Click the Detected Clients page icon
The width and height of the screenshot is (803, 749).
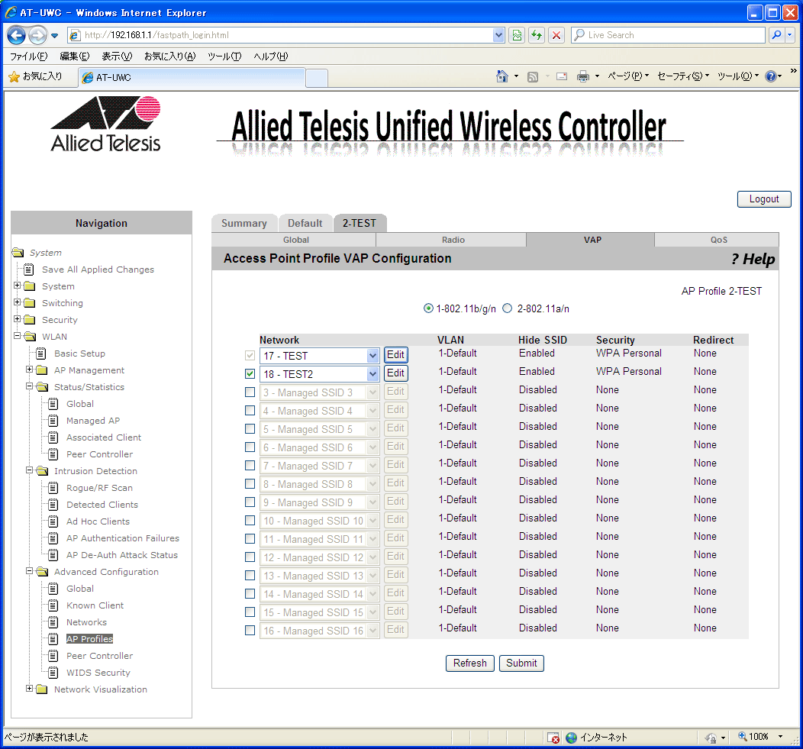[53, 504]
